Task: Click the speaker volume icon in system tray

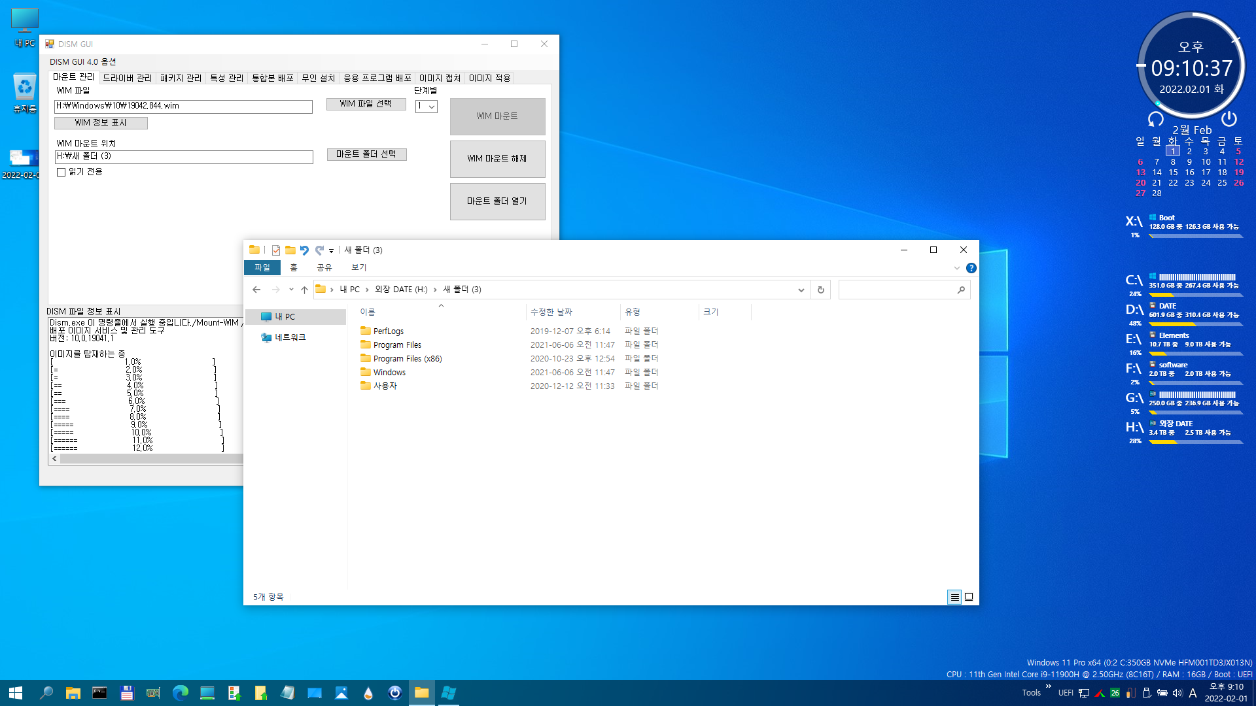Action: point(1177,693)
